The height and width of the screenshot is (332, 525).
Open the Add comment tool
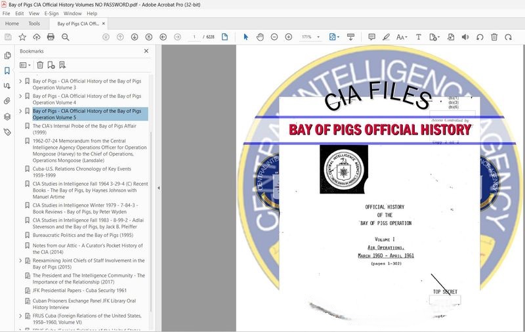[371, 37]
